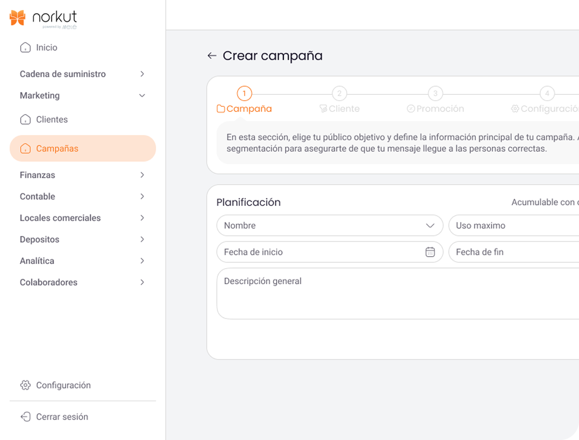Click the Clientes sidebar icon
The width and height of the screenshot is (579, 440).
pos(25,119)
